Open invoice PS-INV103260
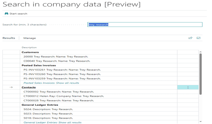Screen dimensions: 212x124 (x=62, y=74)
